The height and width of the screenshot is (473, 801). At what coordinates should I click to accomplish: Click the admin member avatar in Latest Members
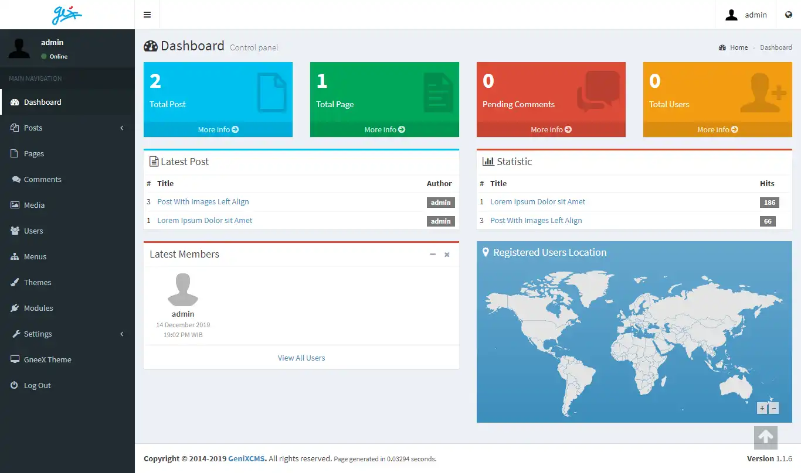click(x=183, y=290)
